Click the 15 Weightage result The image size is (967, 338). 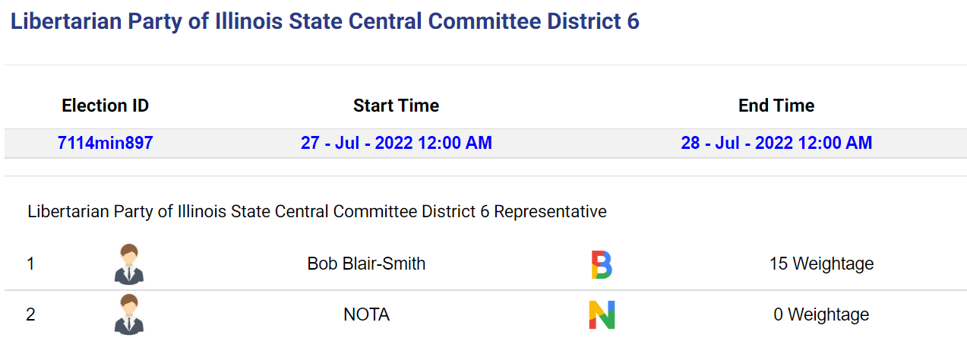point(821,264)
